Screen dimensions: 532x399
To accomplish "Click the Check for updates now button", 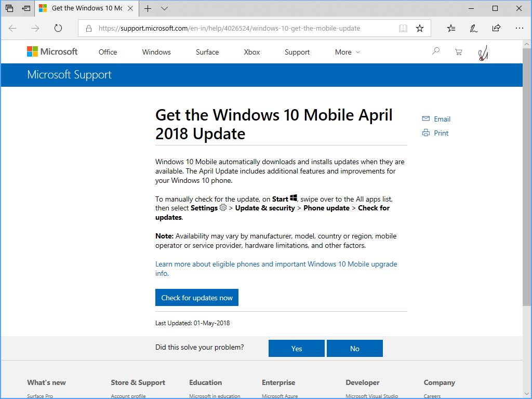I will [x=197, y=298].
